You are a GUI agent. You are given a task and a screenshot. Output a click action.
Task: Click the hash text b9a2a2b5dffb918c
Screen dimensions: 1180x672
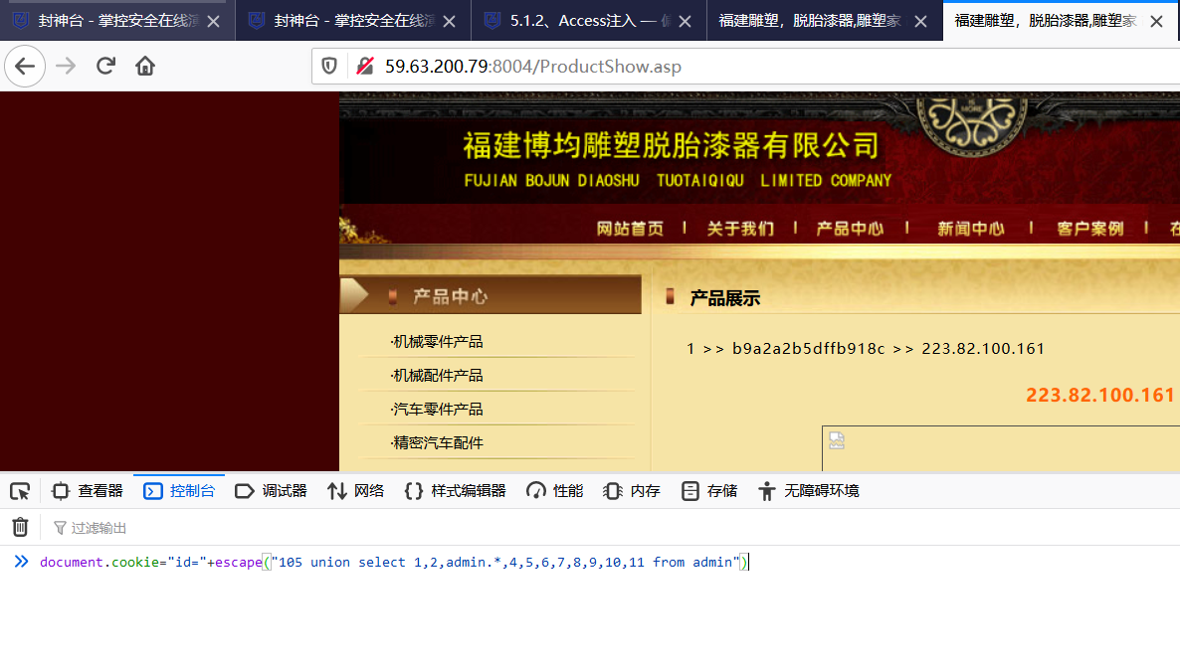click(x=808, y=349)
